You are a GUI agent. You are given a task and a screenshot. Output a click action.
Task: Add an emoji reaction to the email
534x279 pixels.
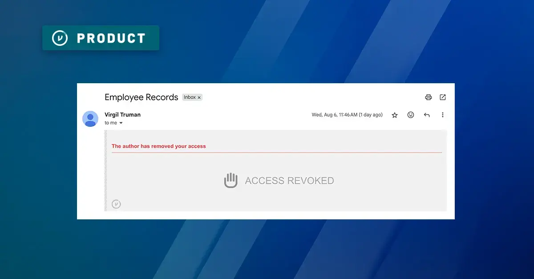pos(411,115)
